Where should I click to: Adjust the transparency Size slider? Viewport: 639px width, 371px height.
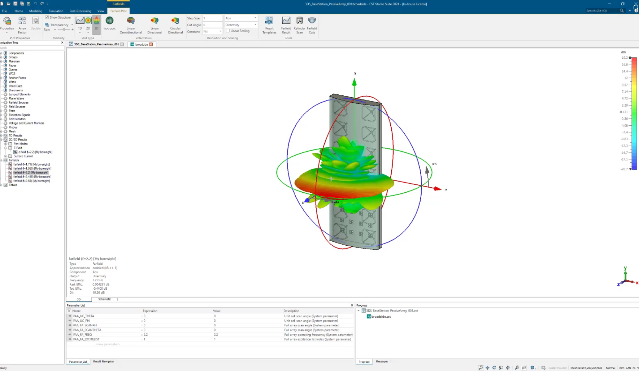click(x=64, y=30)
